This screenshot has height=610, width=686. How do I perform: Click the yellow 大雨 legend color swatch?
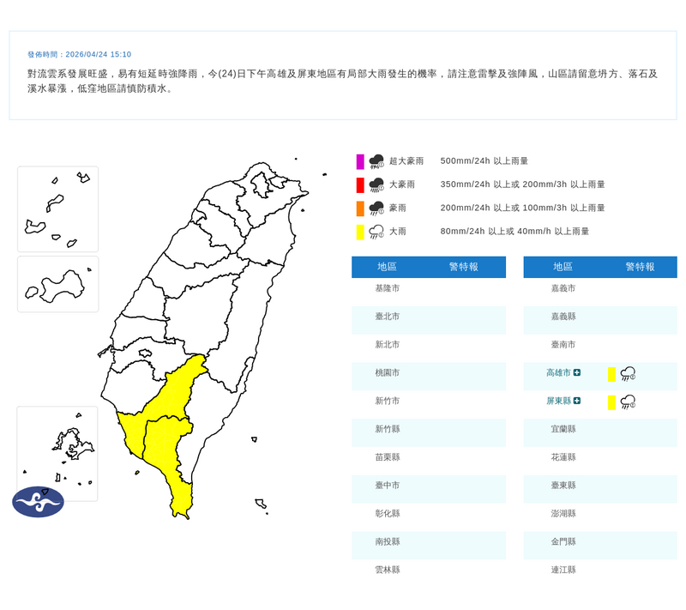tap(361, 231)
